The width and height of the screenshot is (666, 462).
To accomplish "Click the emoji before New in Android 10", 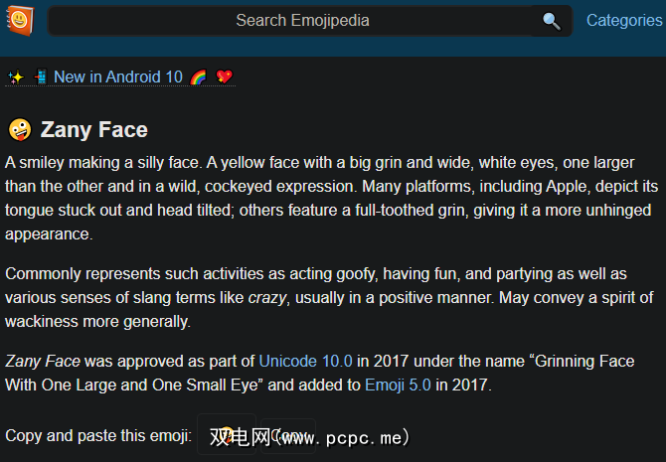I will point(41,77).
